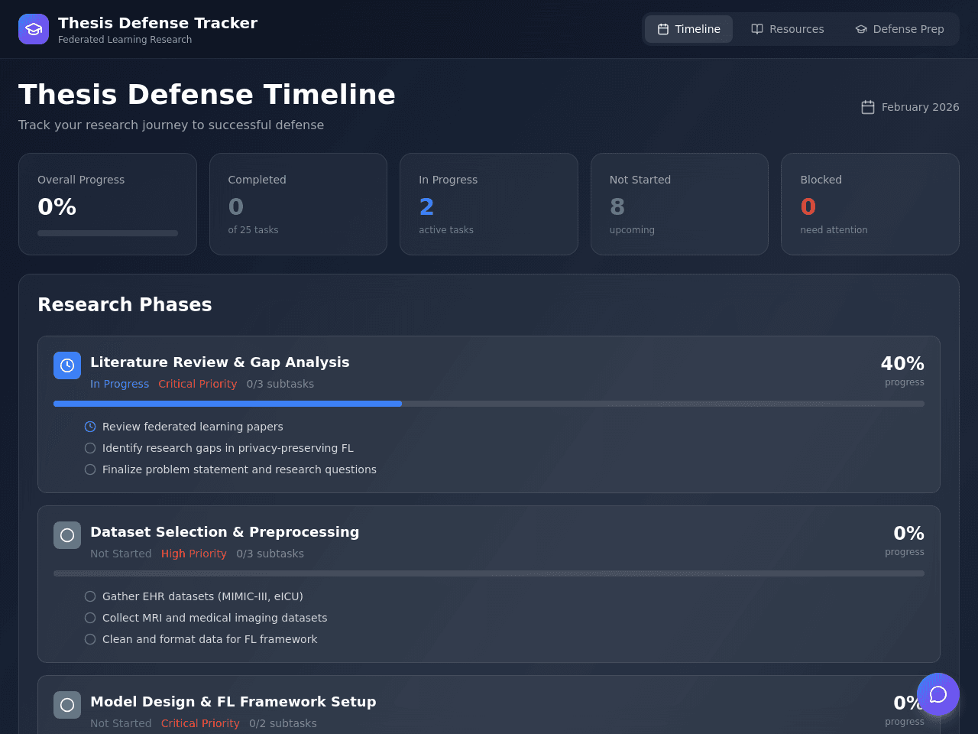Viewport: 978px width, 734px height.
Task: Click the clock icon for Literature Review phase
Action: (x=67, y=365)
